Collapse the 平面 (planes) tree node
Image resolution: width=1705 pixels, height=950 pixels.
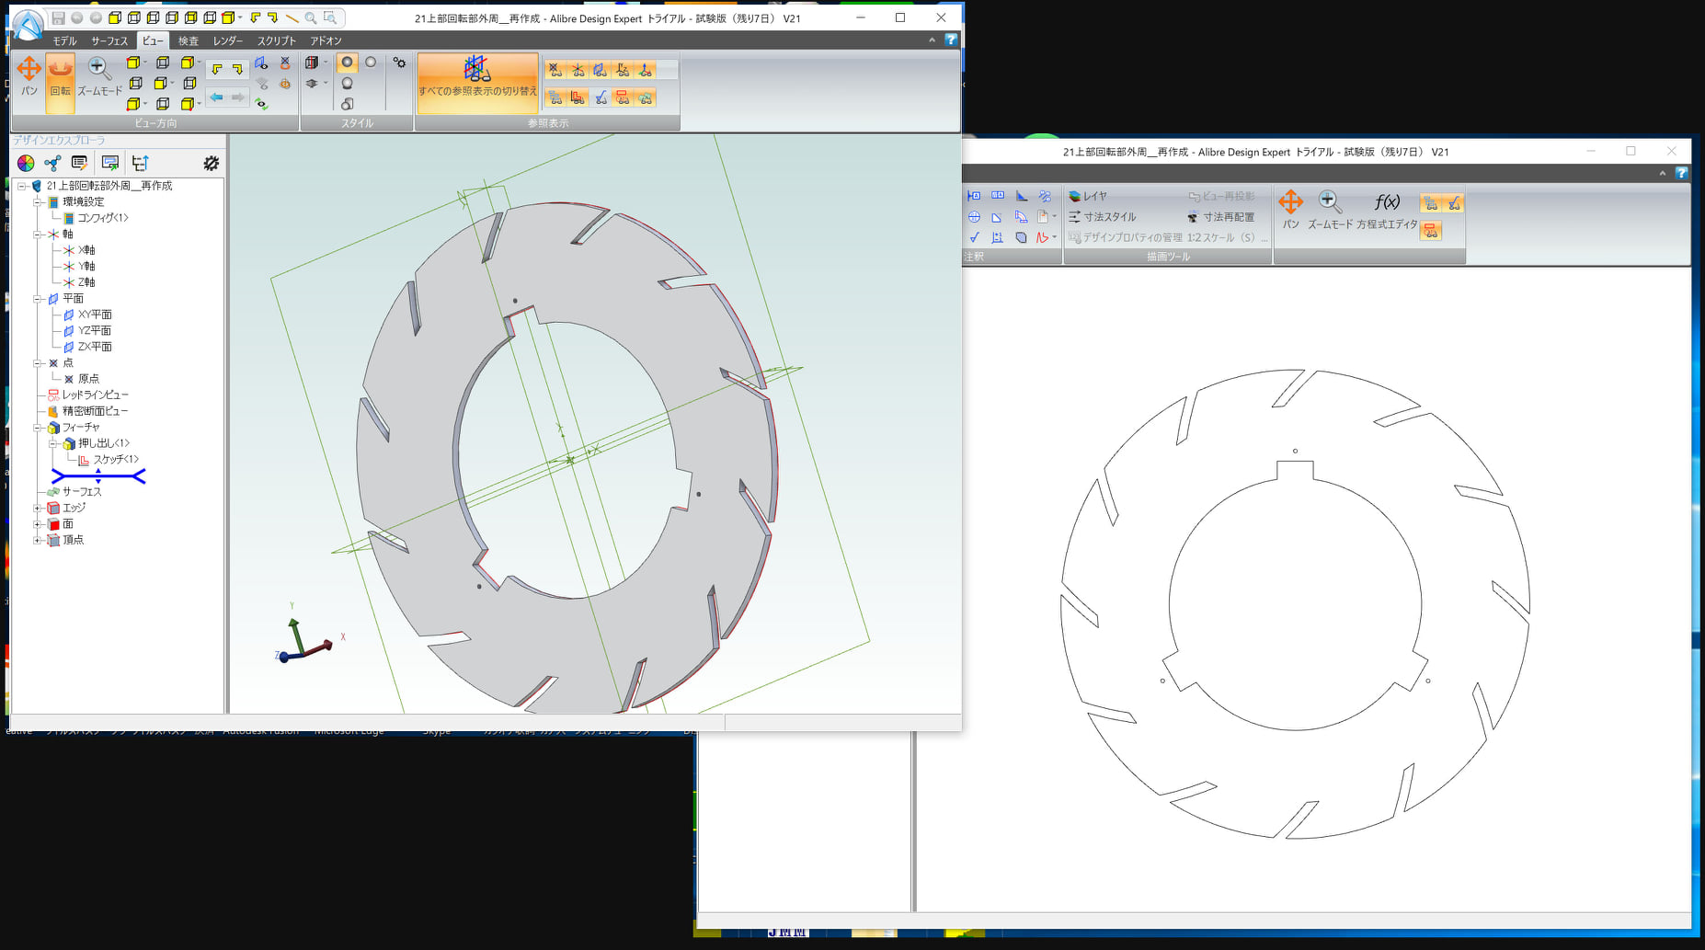coord(38,299)
